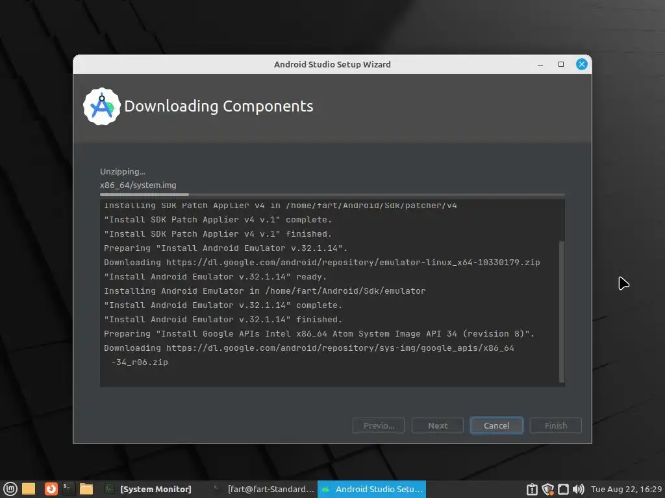Image resolution: width=665 pixels, height=498 pixels.
Task: Click log text '-34_r06.zip'
Action: coord(140,362)
